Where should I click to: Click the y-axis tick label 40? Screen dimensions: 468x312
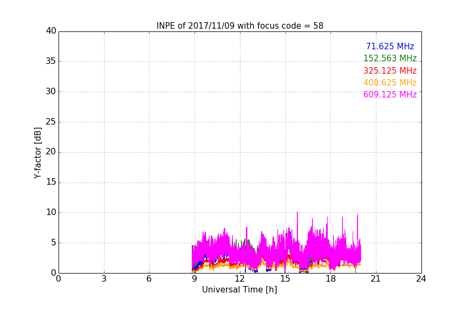point(51,31)
